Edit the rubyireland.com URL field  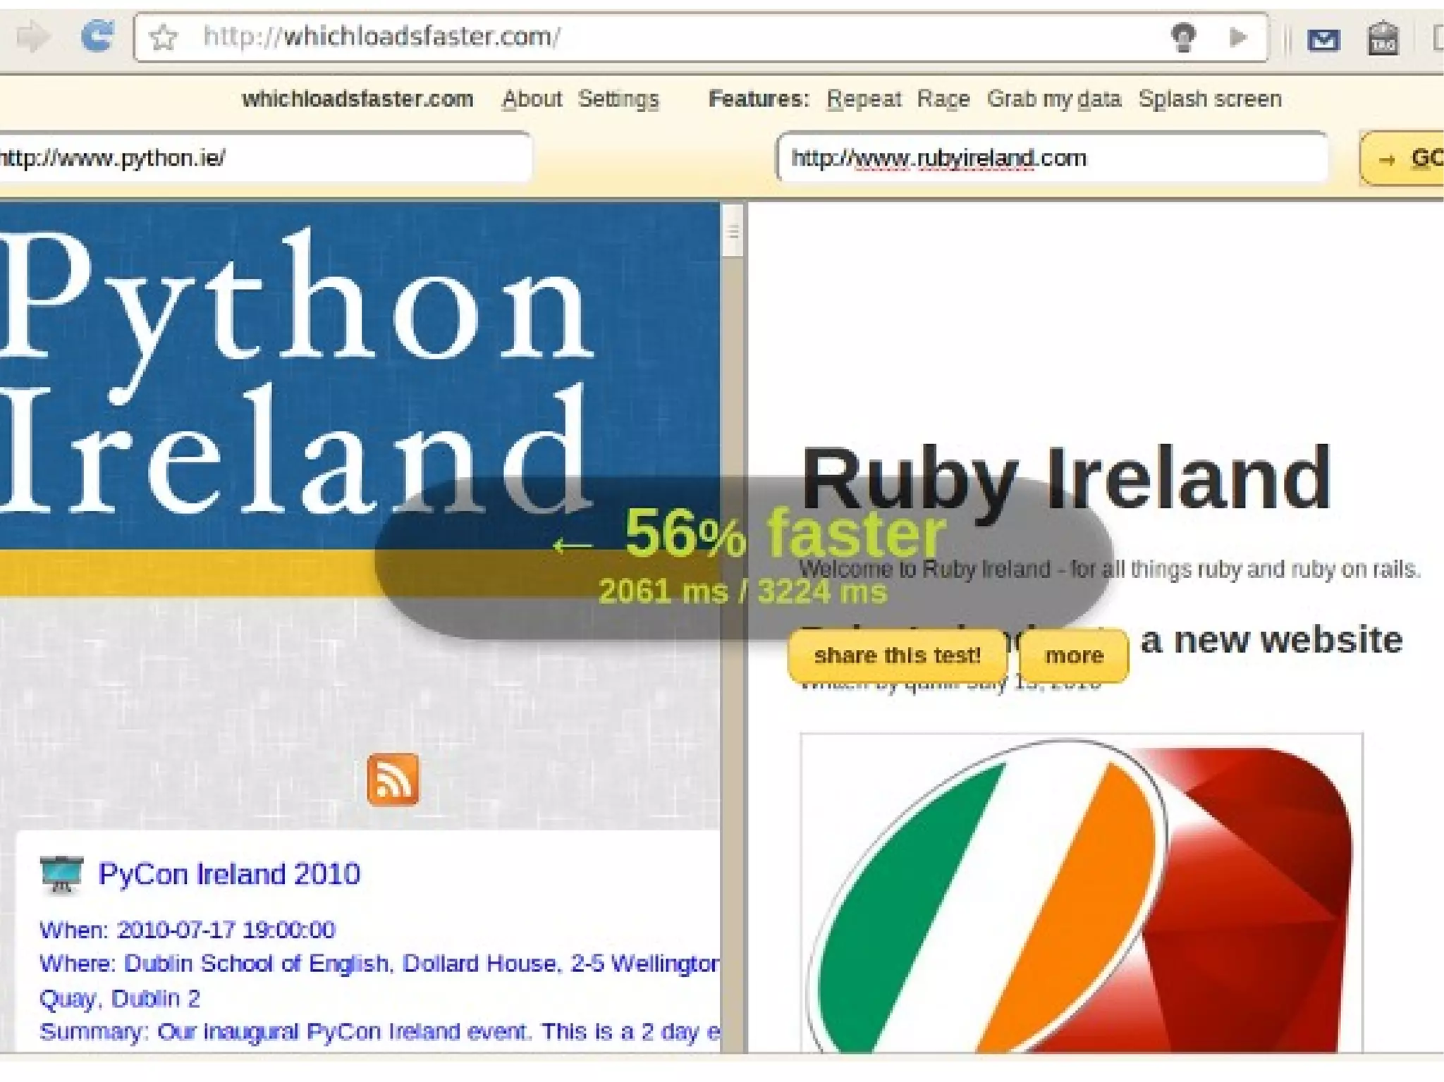pos(1052,158)
